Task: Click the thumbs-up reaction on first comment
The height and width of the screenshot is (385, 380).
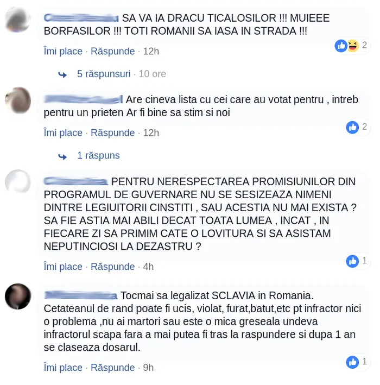Action: (341, 46)
